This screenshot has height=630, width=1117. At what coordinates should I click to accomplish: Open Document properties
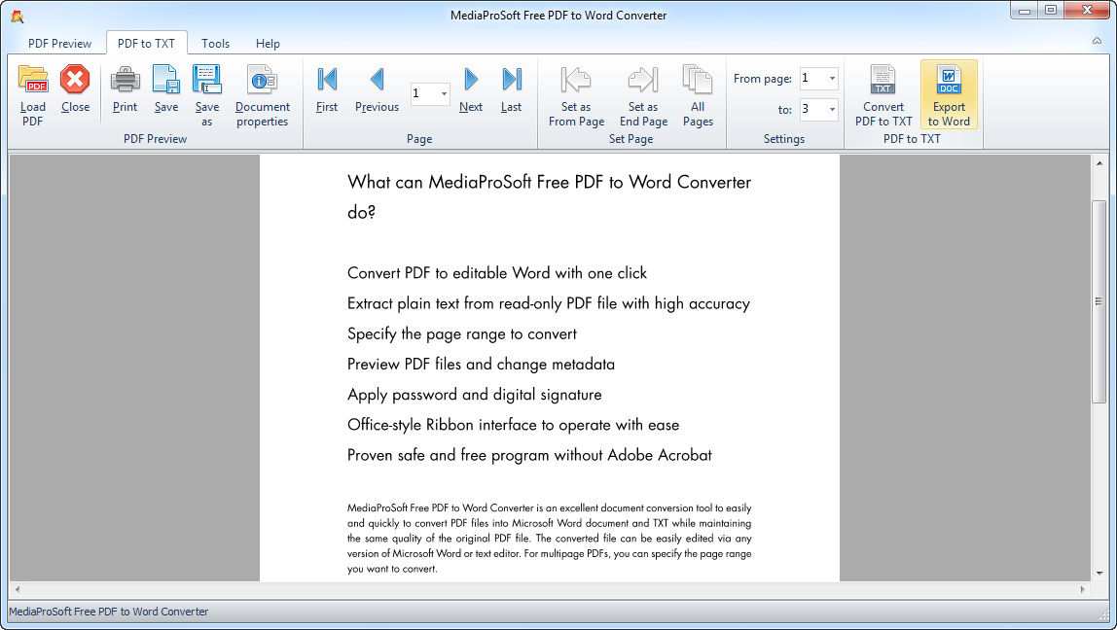click(262, 95)
